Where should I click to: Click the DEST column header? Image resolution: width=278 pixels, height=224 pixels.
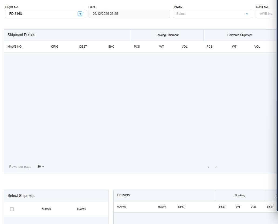coord(83,47)
